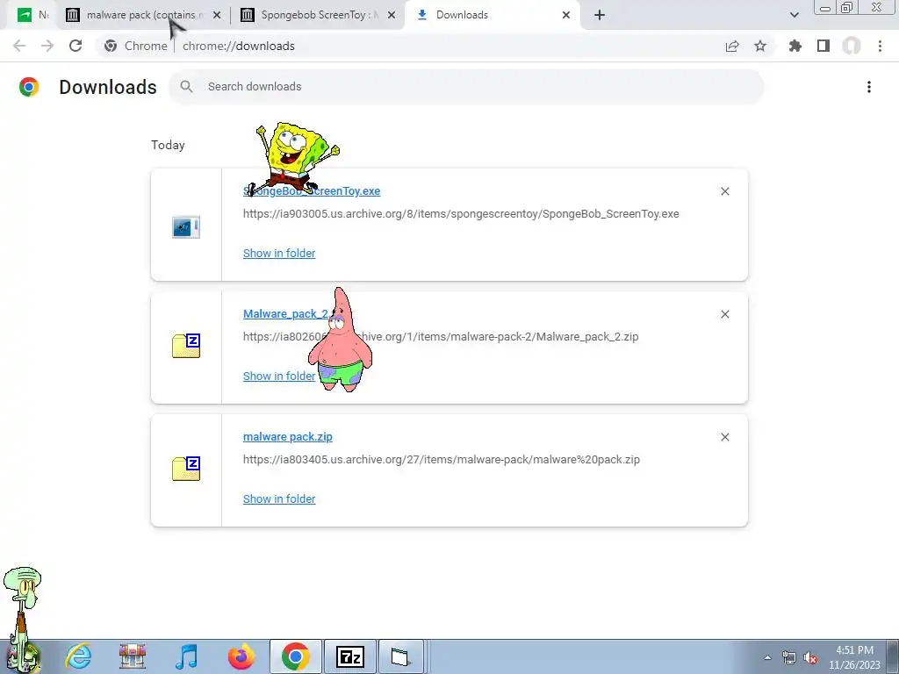Click the Today date heading

click(x=168, y=145)
